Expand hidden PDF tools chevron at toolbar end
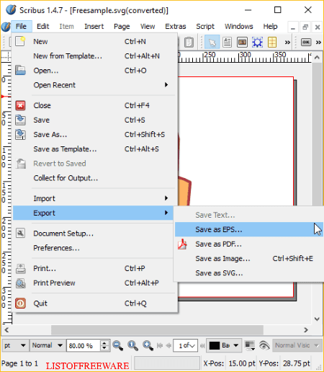 [x=318, y=43]
